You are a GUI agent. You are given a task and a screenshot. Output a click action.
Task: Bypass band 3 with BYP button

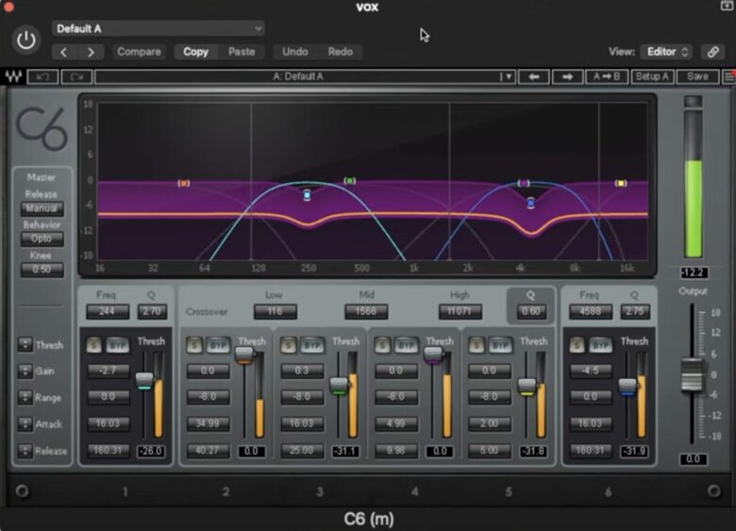tap(312, 345)
